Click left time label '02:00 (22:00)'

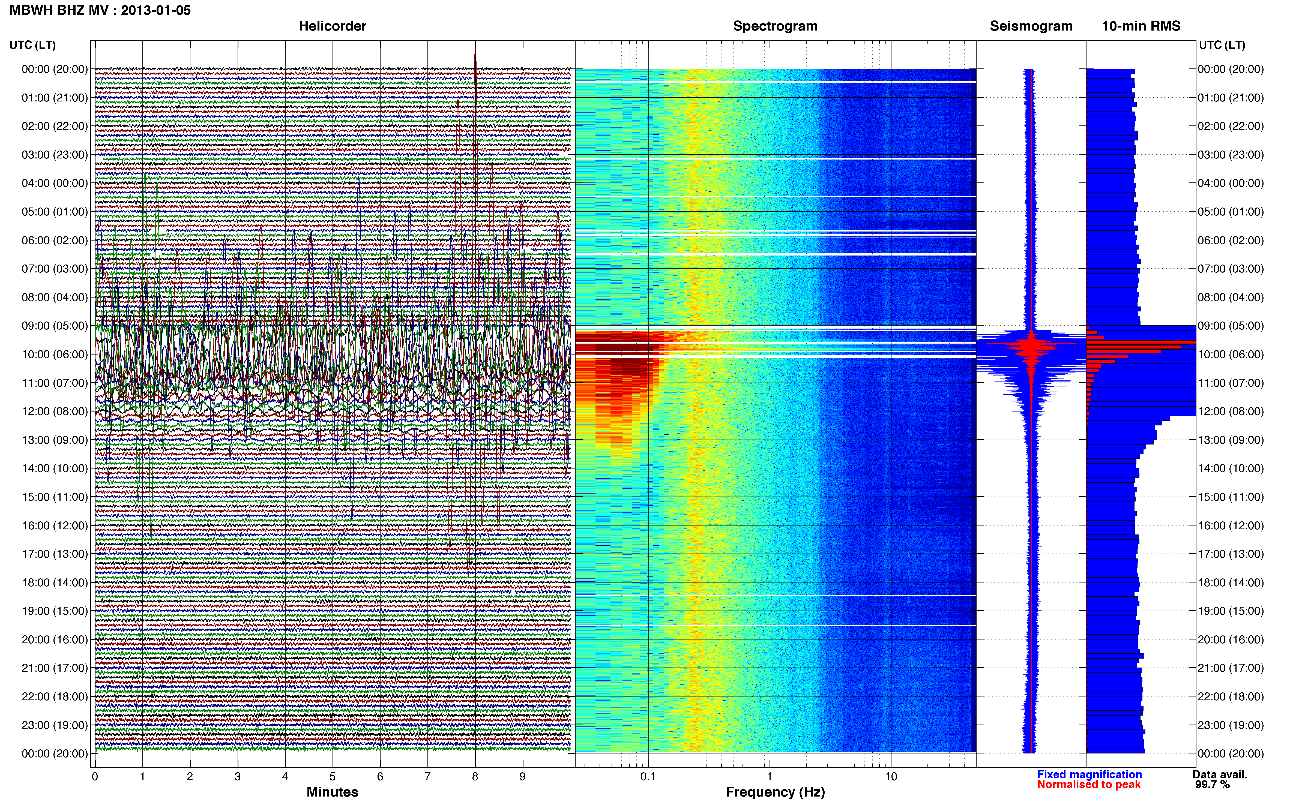(55, 126)
